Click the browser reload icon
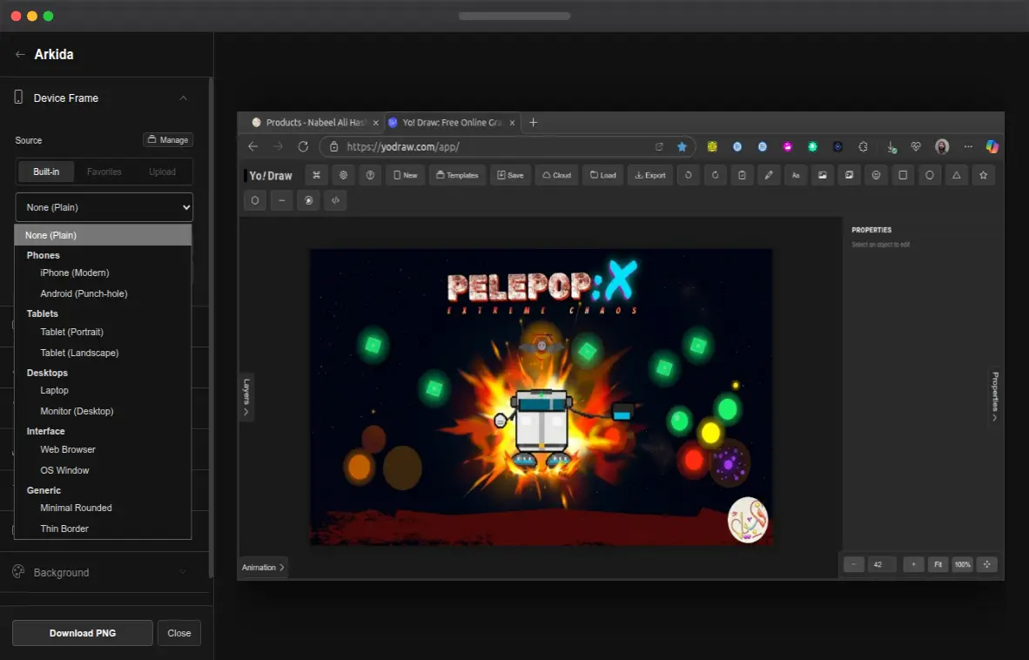Screen dimensions: 1029x660 pyautogui.click(x=303, y=146)
